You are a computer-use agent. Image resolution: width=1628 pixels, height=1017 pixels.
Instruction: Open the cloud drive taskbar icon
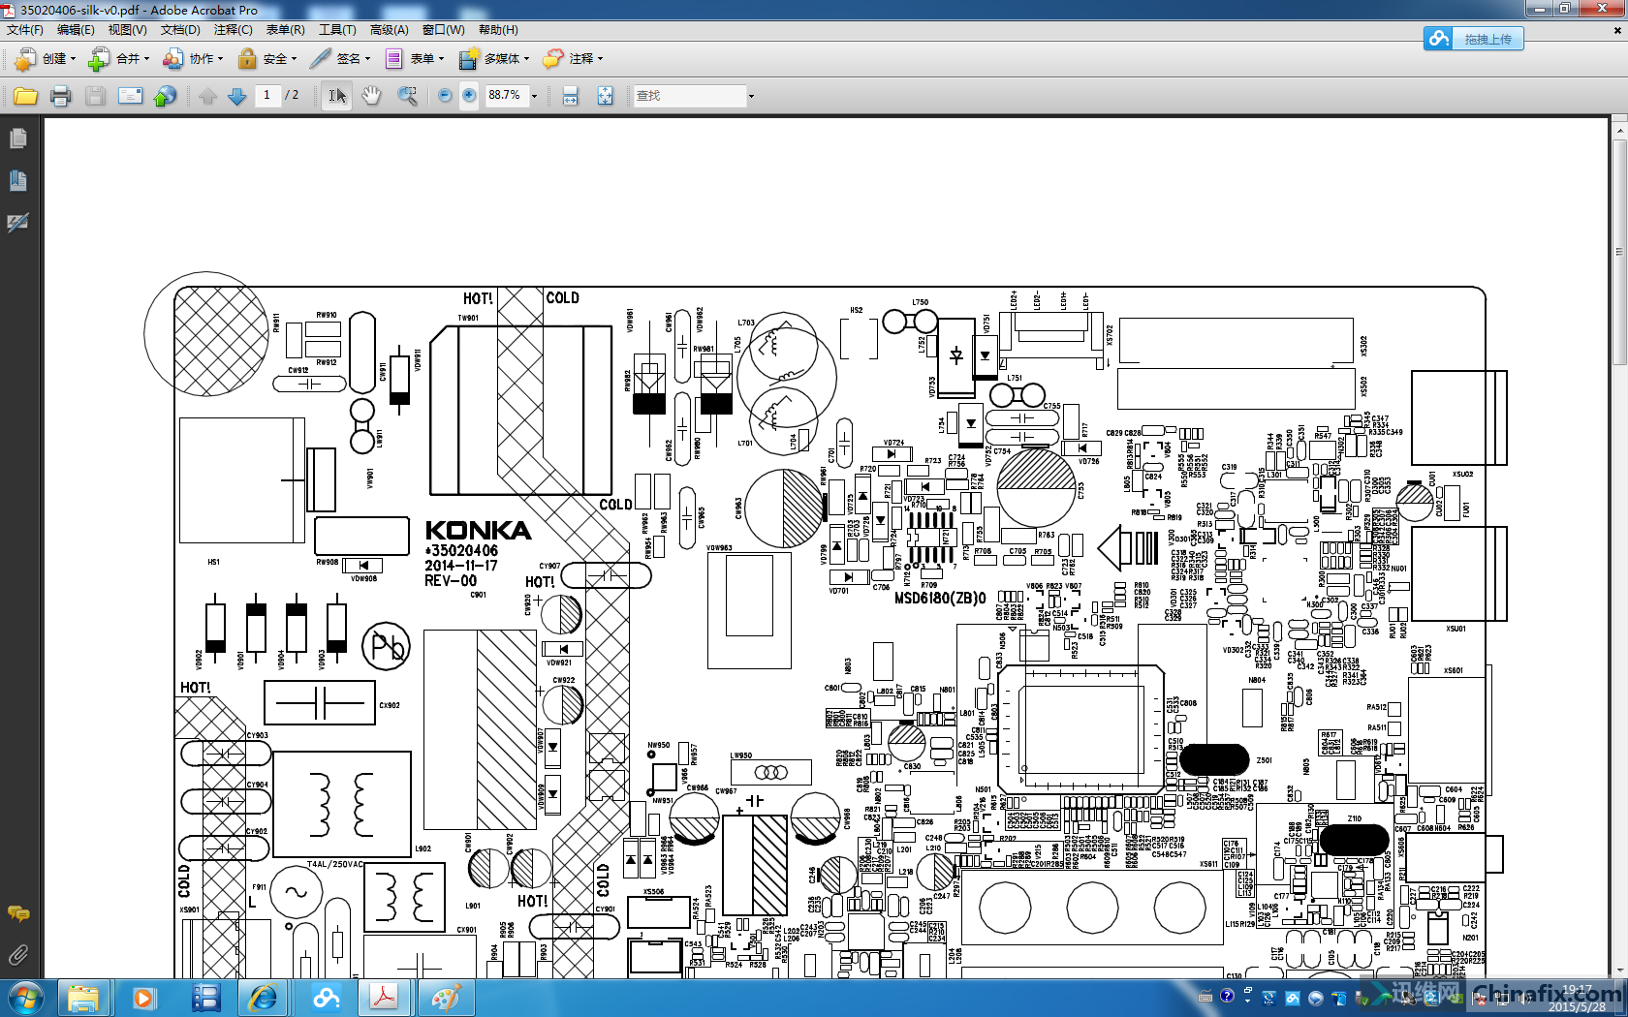(x=325, y=998)
